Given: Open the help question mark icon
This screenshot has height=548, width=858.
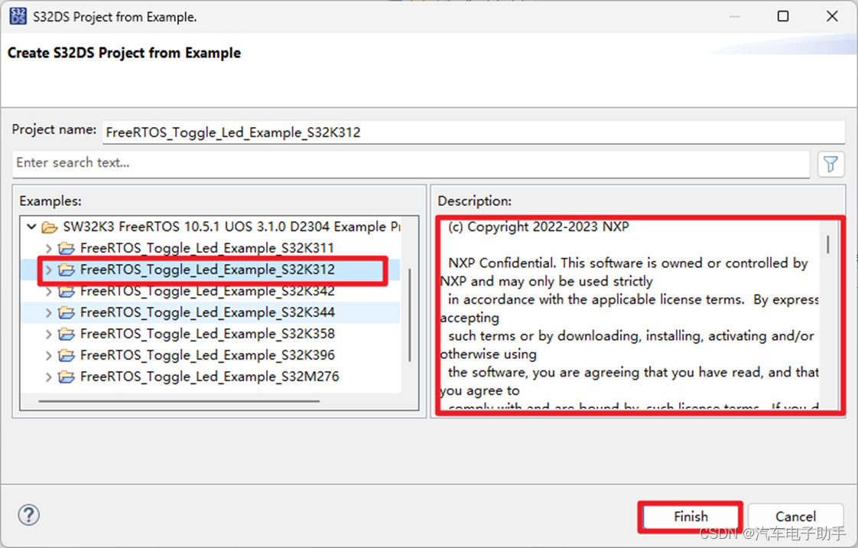Looking at the screenshot, I should pos(28,514).
